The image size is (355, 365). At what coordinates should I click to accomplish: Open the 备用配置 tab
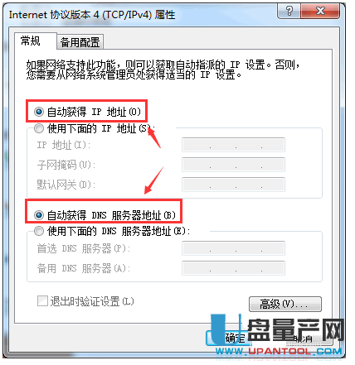click(80, 42)
